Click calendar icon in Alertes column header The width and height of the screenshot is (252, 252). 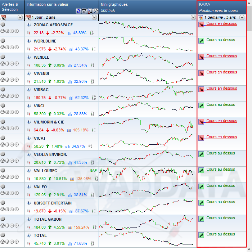(3, 17)
